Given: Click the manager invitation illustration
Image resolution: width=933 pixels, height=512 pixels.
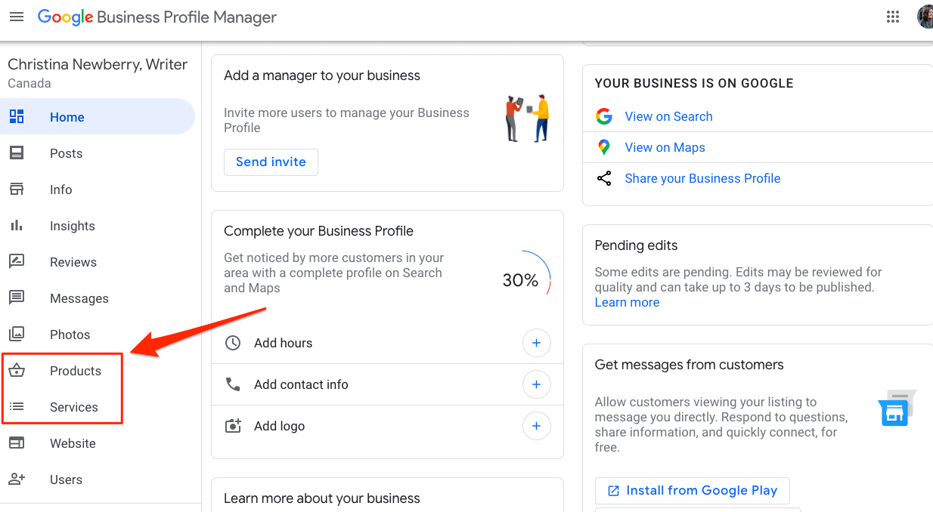Looking at the screenshot, I should tap(527, 118).
